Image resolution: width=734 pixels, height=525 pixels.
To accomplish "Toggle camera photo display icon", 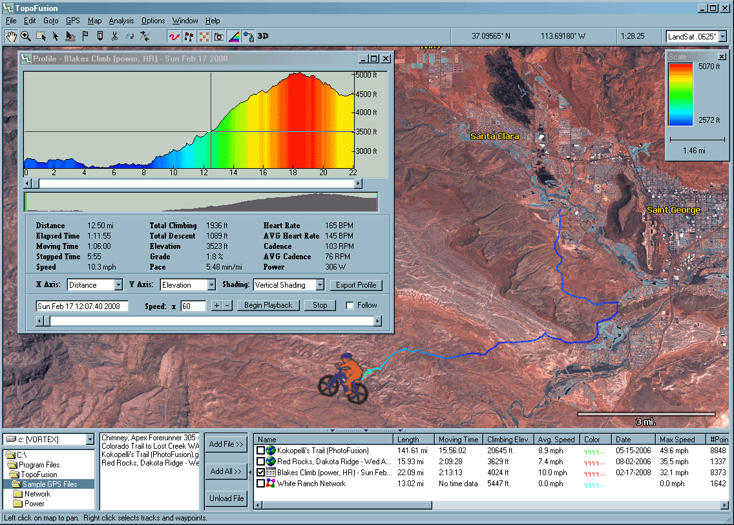I will (x=218, y=36).
